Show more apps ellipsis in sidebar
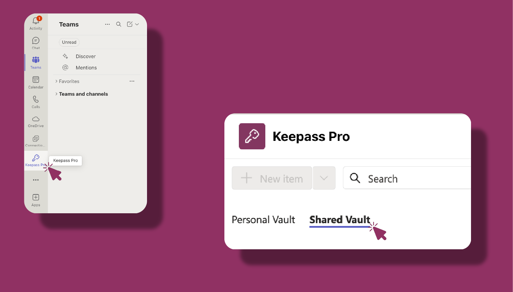The image size is (513, 292). pyautogui.click(x=36, y=180)
